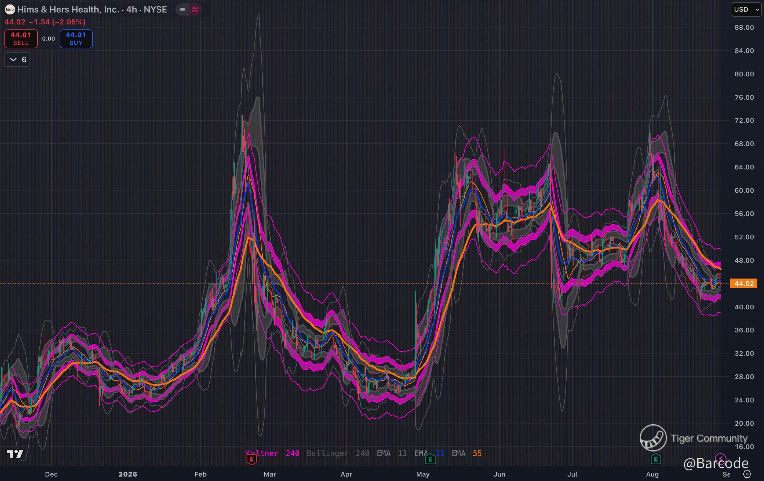Toggle the gray dash market status pill
Screen dimensions: 764x481
click(182, 9)
